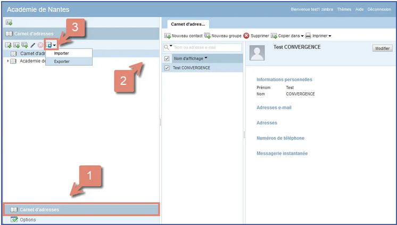Choose Importer from the dropdown menu

pyautogui.click(x=61, y=53)
